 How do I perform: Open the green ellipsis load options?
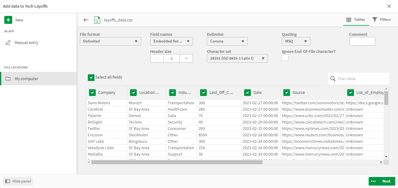tap(373, 181)
